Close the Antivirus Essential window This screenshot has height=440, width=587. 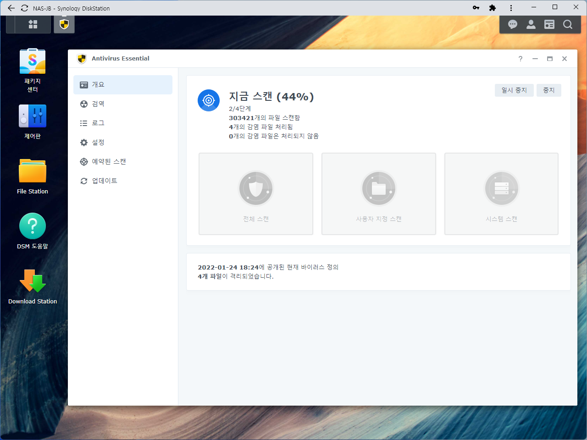tap(565, 59)
